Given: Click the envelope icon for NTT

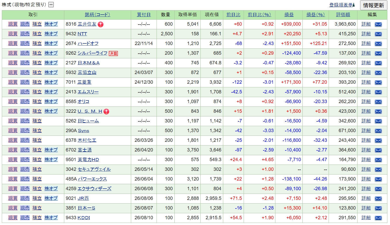Looking at the screenshot, I should tap(378, 34).
